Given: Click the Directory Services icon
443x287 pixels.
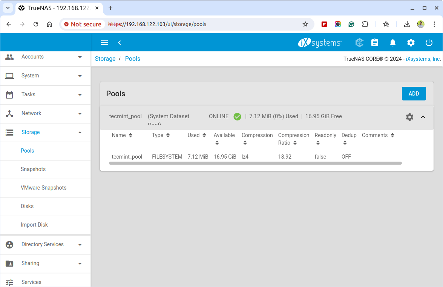Looking at the screenshot, I should pyautogui.click(x=9, y=245).
